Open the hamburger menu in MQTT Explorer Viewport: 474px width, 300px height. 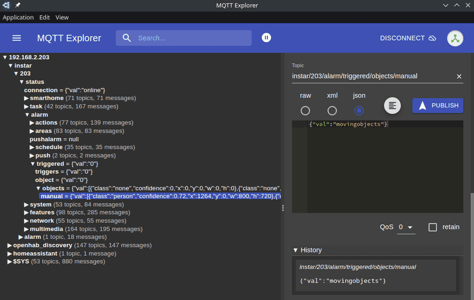click(16, 38)
